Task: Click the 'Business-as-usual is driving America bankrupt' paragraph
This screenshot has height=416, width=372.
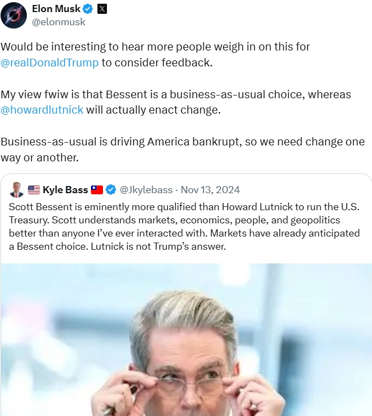Action: point(182,149)
